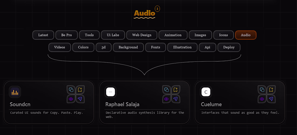Click the copy icon on Soundcn card
297x135 pixels.
(71, 90)
